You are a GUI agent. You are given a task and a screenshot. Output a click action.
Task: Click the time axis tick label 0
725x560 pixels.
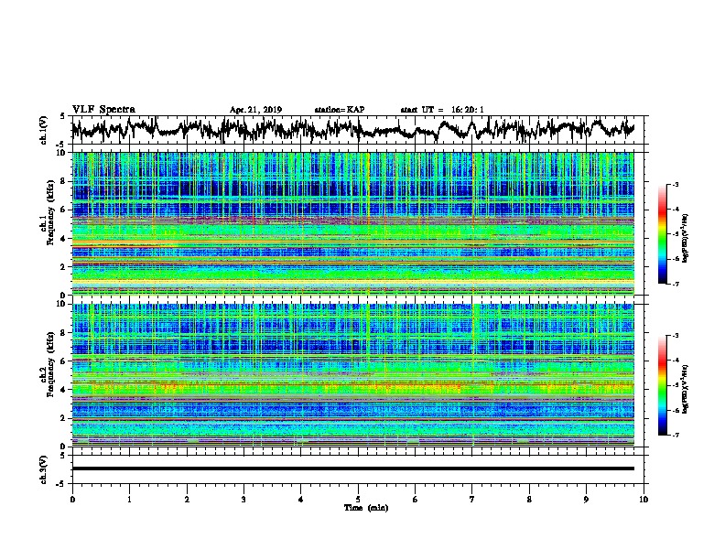click(72, 499)
